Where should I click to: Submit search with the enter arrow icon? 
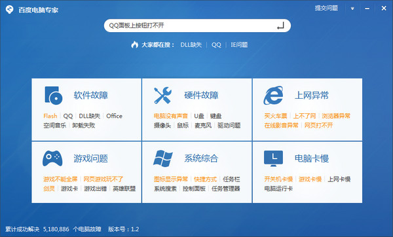tap(280, 26)
